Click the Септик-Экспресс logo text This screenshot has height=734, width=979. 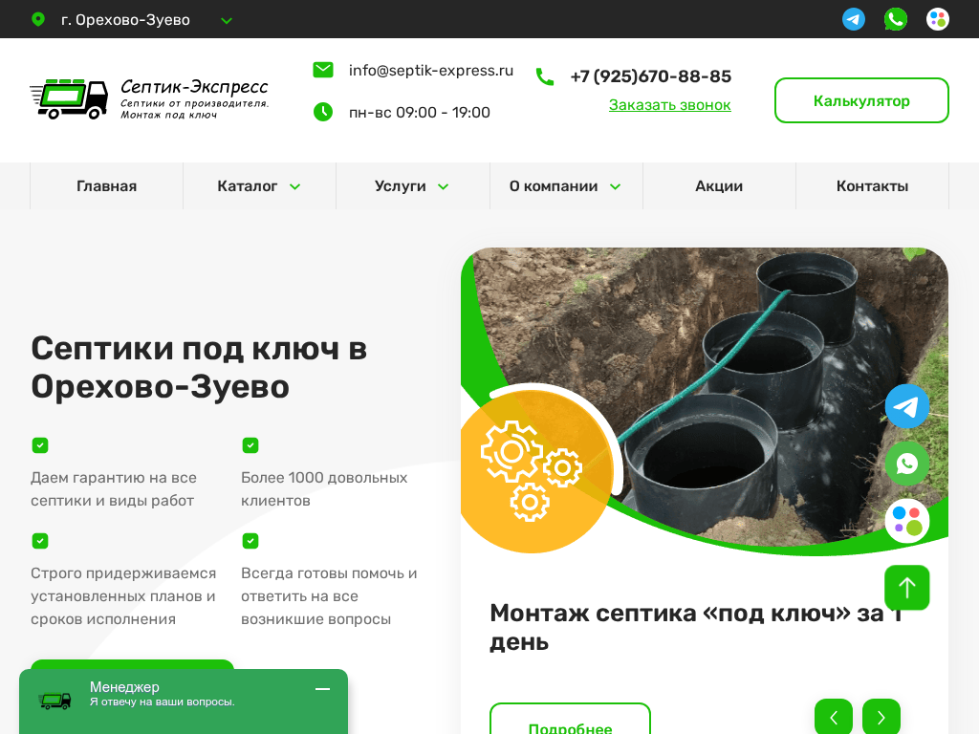(x=194, y=86)
